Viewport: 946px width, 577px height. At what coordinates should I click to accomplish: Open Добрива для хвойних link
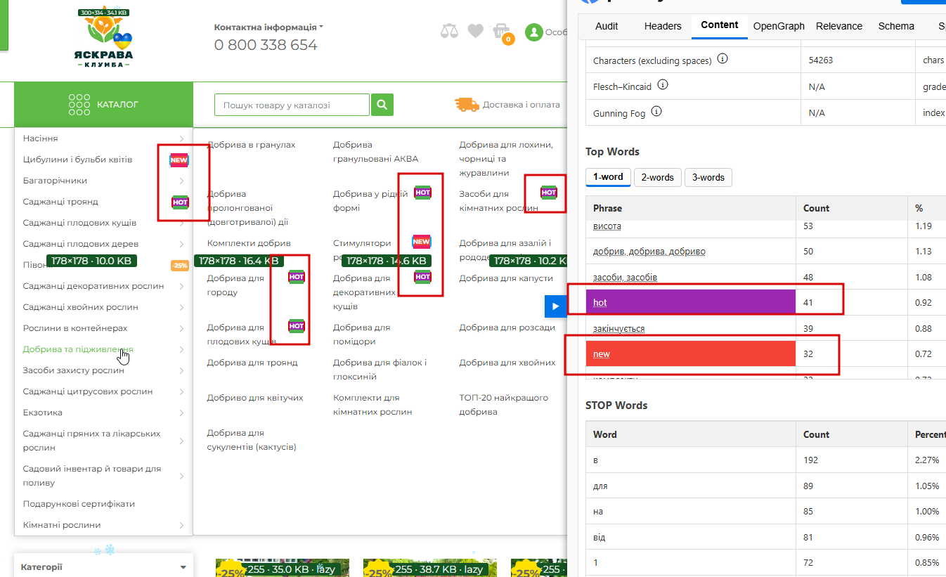[x=507, y=363]
